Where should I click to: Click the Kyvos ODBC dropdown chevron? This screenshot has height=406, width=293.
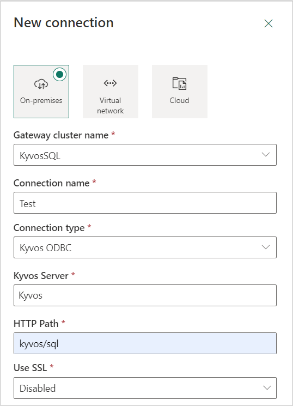[x=266, y=247]
